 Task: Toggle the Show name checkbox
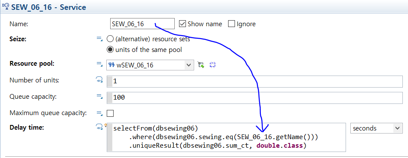(182, 24)
